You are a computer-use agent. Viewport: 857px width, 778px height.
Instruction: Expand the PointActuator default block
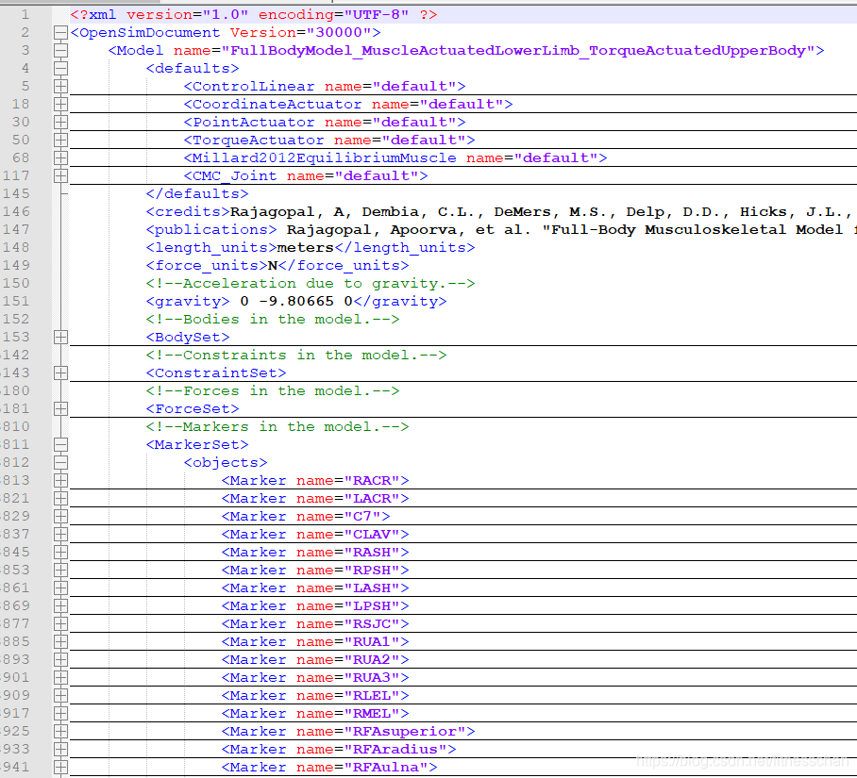pos(60,123)
